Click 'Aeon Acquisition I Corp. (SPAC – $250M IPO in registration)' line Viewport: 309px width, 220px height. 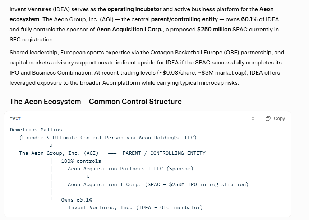click(x=158, y=184)
